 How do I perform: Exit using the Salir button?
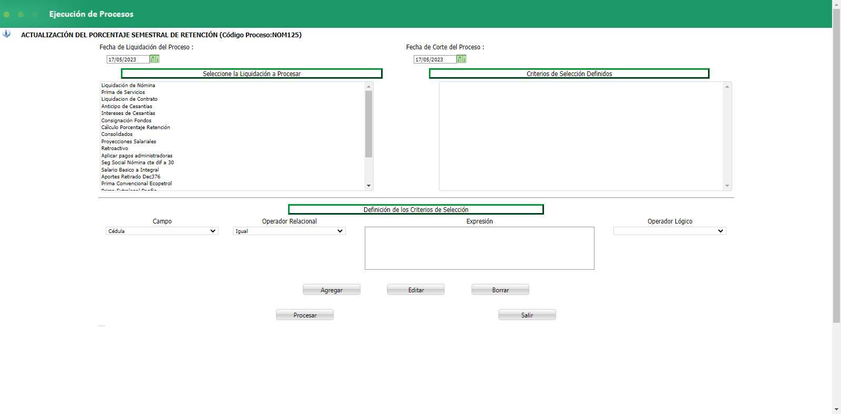(527, 315)
